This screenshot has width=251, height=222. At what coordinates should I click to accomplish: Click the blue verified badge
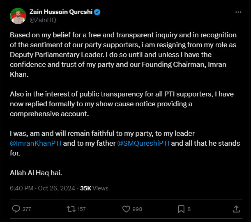click(x=97, y=12)
